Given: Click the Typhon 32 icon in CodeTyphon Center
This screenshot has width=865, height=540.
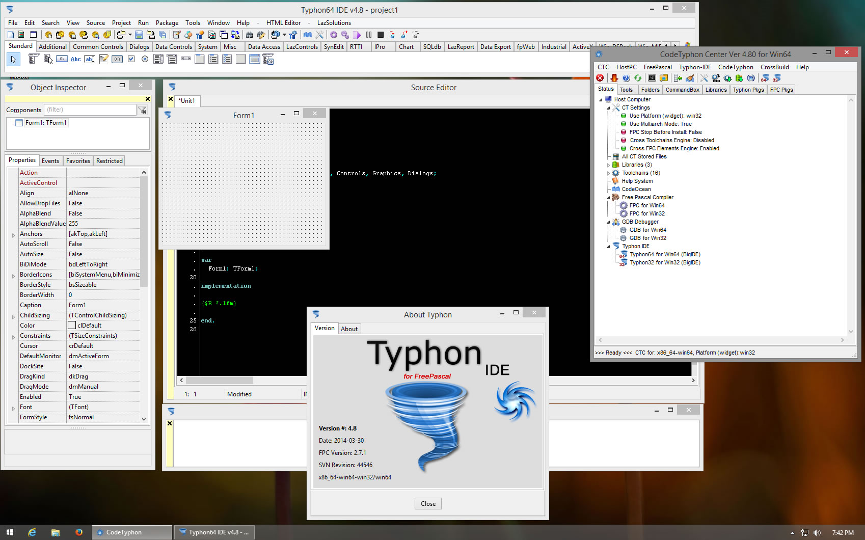Looking at the screenshot, I should 777,78.
